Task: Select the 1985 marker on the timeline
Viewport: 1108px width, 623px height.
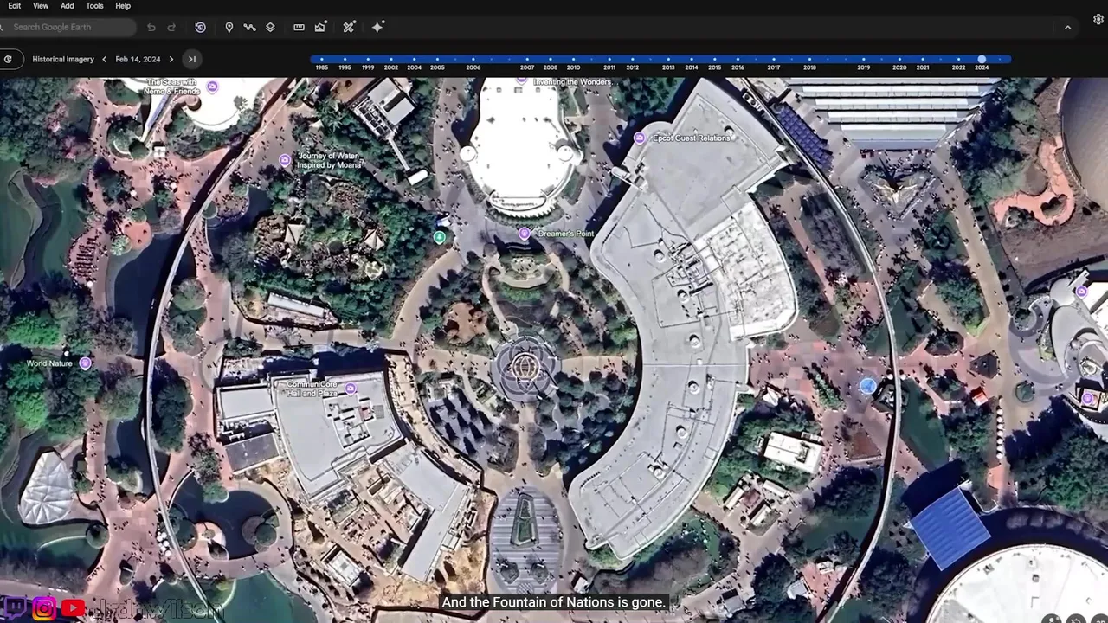Action: 322,60
